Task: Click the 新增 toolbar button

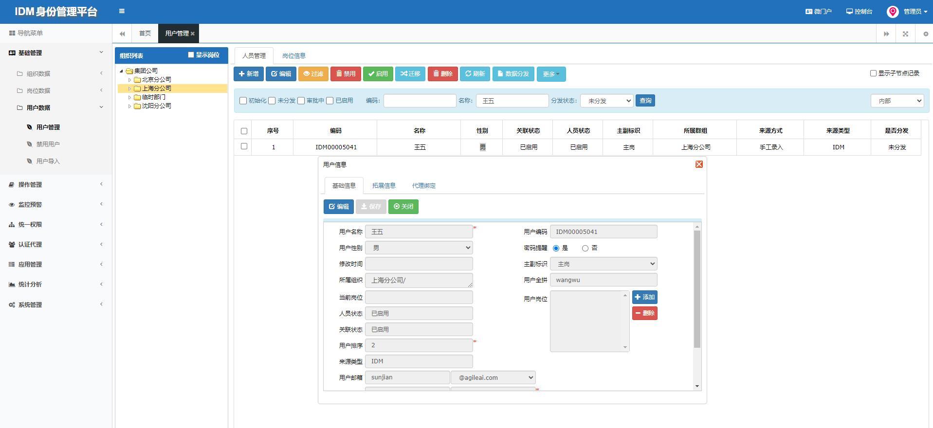Action: click(x=249, y=74)
